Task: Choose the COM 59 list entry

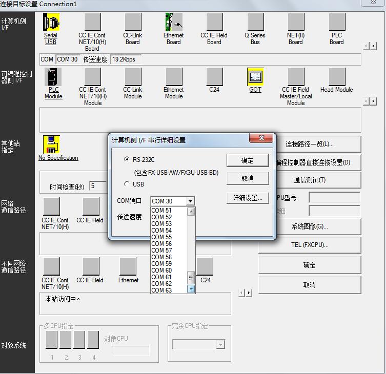Action: [162, 264]
